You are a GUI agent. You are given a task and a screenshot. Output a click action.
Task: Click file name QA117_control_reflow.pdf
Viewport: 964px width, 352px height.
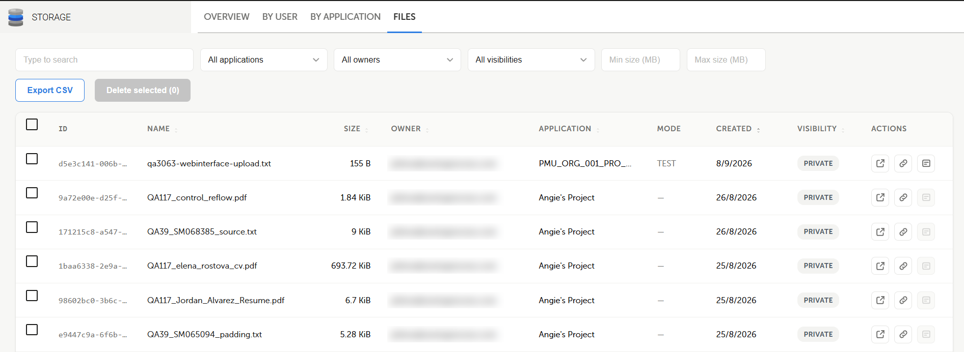(197, 197)
